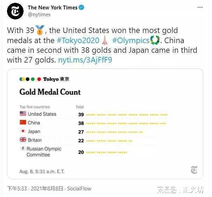Image resolution: width=212 pixels, height=197 pixels.
Task: Open the #Tokyo2020 hashtag
Action: 78,40
